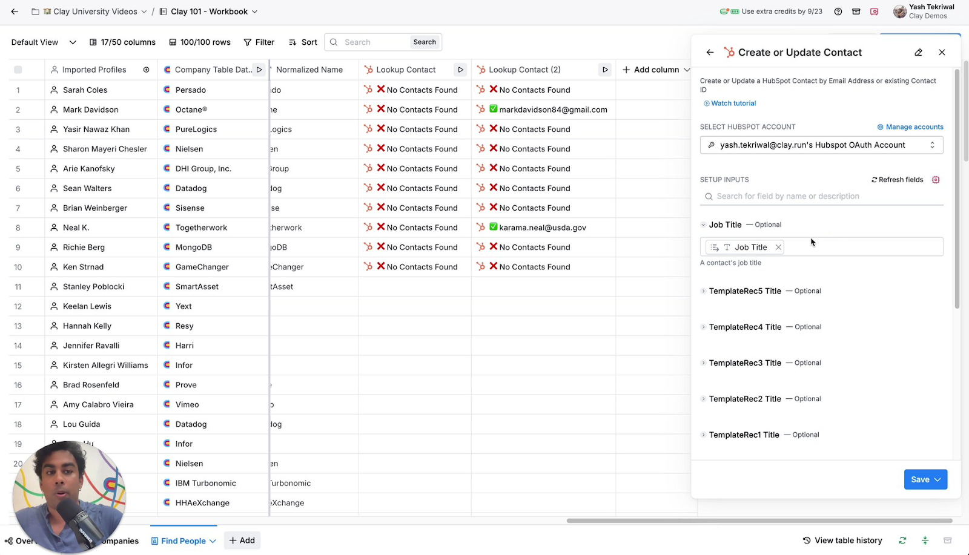Click HubSpot icon in Lookup Contact row 1
Screen dimensions: 969x555
point(368,90)
